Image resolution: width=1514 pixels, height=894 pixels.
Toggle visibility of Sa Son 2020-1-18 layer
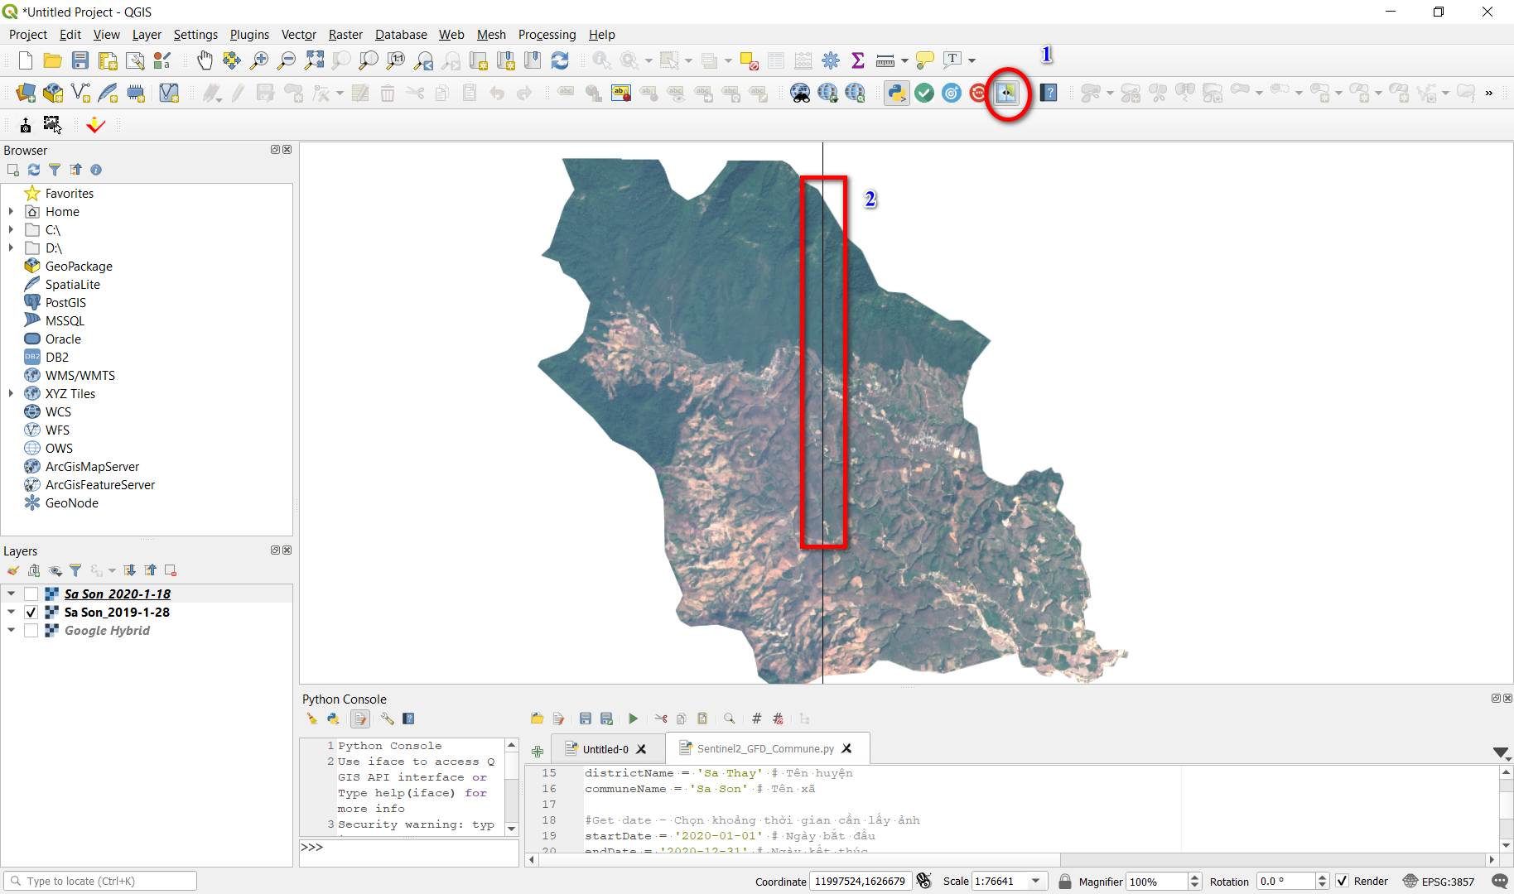(31, 594)
